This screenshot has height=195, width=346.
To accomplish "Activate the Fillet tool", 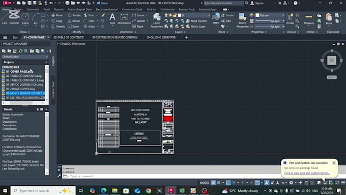I will point(90,21).
